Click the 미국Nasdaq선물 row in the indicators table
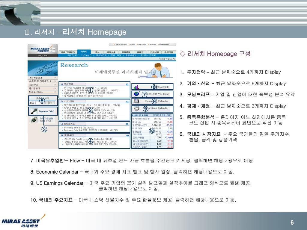Viewport: 307px width, 230px height. (x=152, y=119)
